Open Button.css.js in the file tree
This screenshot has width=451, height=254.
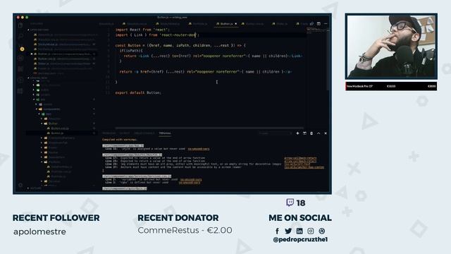coord(59,128)
